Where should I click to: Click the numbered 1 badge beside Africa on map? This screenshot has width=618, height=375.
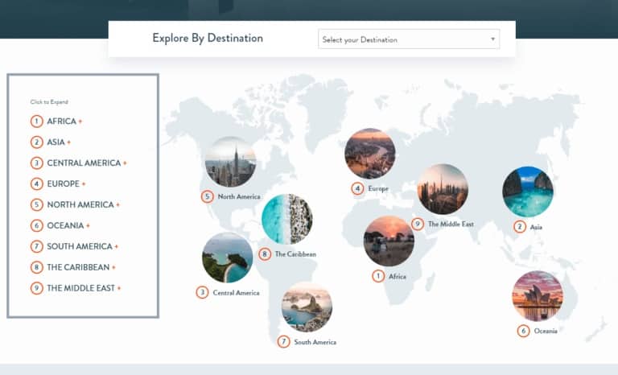(377, 276)
